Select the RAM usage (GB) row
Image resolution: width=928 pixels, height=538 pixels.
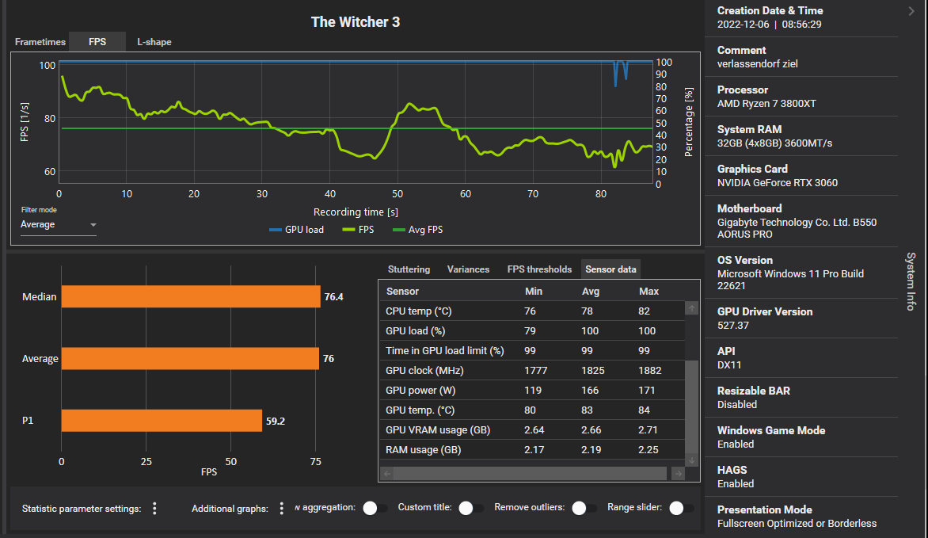[531, 450]
